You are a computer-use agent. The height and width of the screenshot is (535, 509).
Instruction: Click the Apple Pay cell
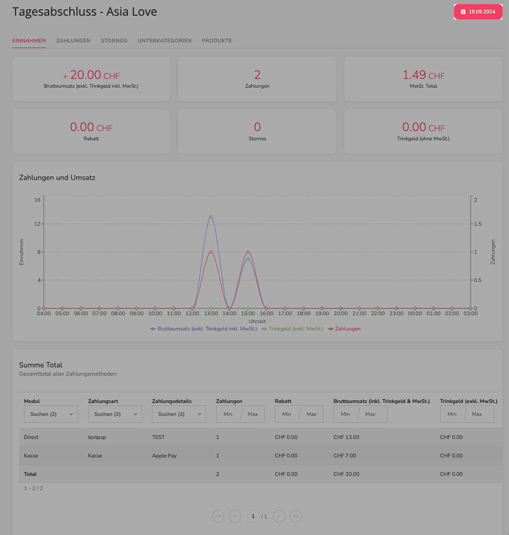[x=164, y=456]
